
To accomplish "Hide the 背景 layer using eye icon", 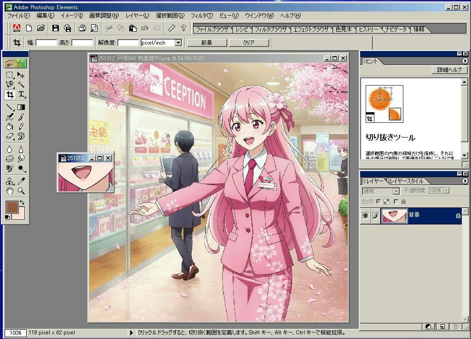I will pyautogui.click(x=366, y=215).
